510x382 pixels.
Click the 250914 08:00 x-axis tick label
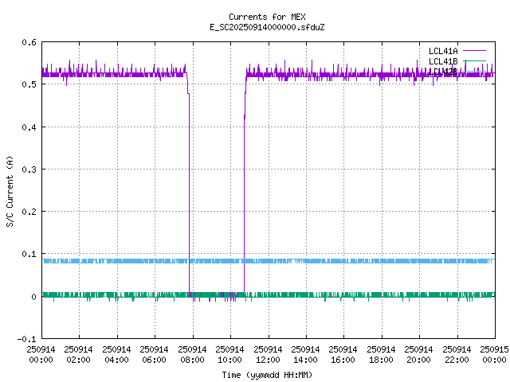[192, 354]
